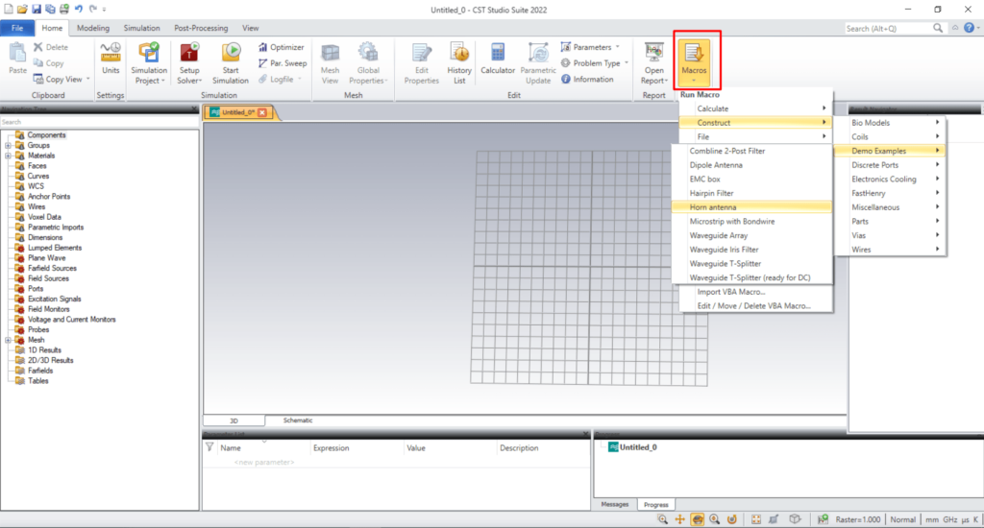The width and height of the screenshot is (984, 528).
Task: Switch to Schematic view tab
Action: point(298,420)
